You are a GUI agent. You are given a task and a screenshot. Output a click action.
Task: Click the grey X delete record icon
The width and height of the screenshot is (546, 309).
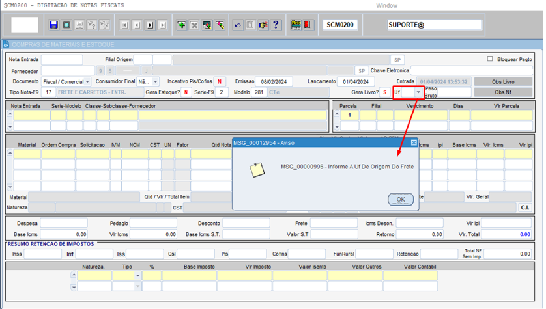(194, 25)
